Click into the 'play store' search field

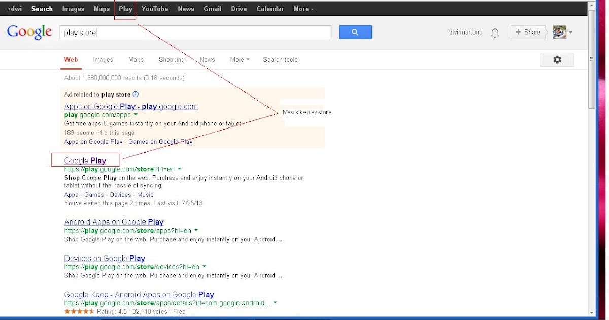(195, 33)
